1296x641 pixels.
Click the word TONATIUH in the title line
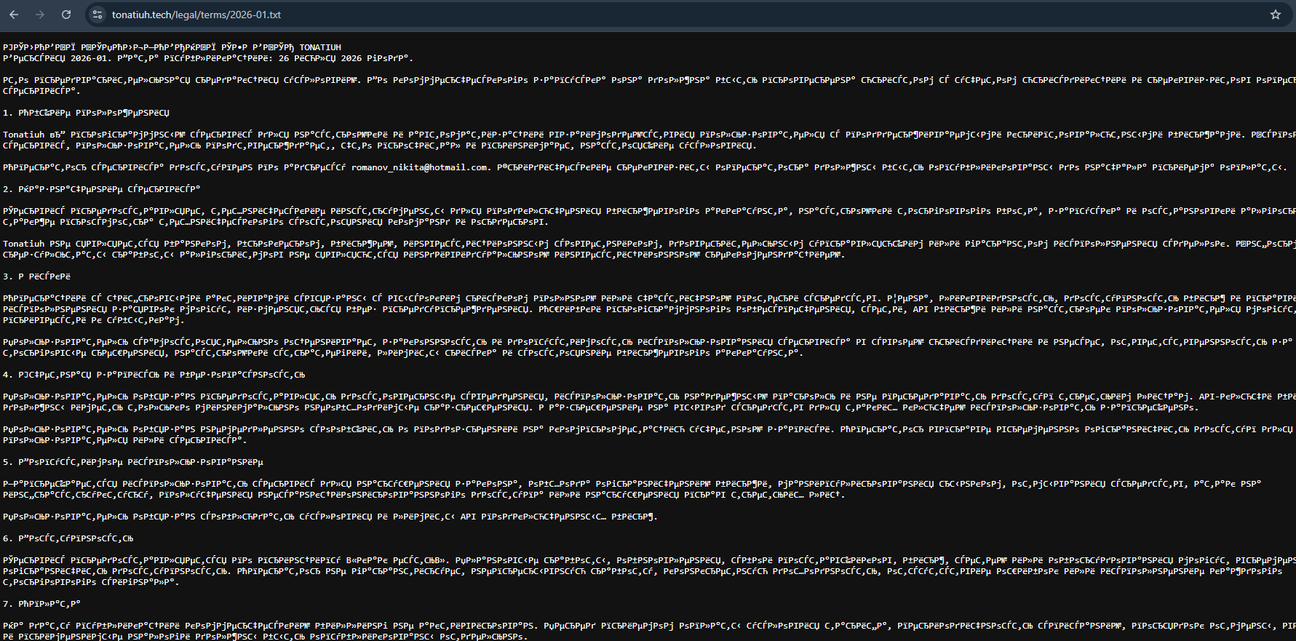point(320,47)
